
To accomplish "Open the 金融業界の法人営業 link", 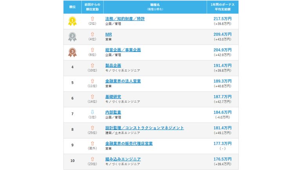I will [x=123, y=81].
